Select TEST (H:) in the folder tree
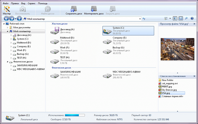The width and height of the screenshot is (198, 124). (x=21, y=58)
